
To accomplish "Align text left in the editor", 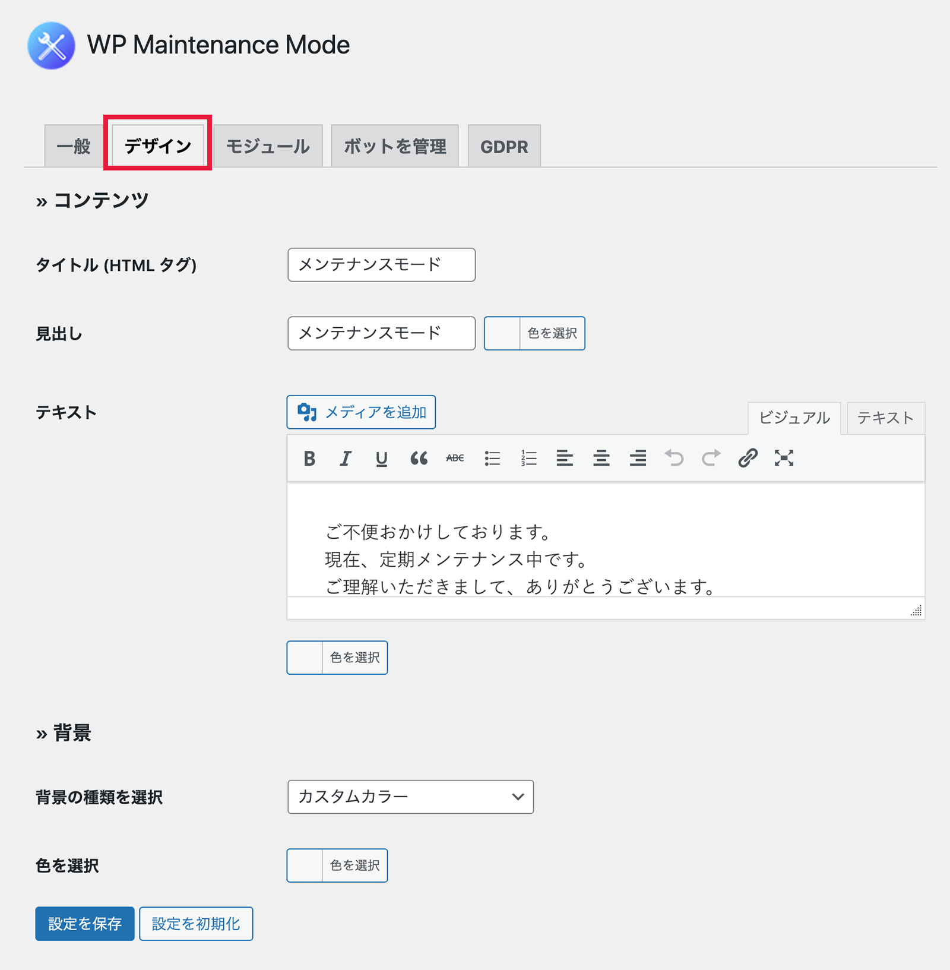I will 565,458.
